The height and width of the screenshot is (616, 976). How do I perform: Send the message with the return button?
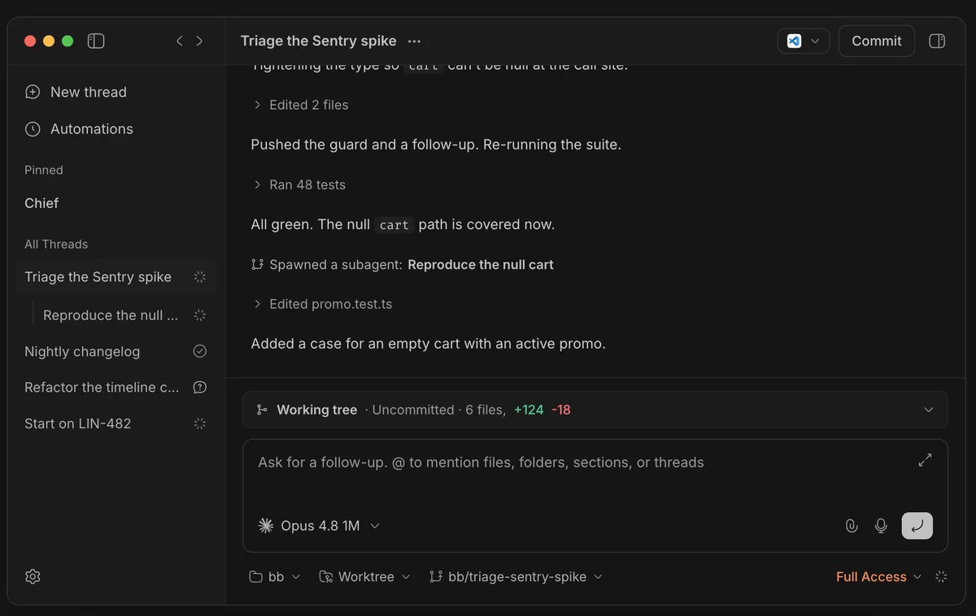click(917, 526)
